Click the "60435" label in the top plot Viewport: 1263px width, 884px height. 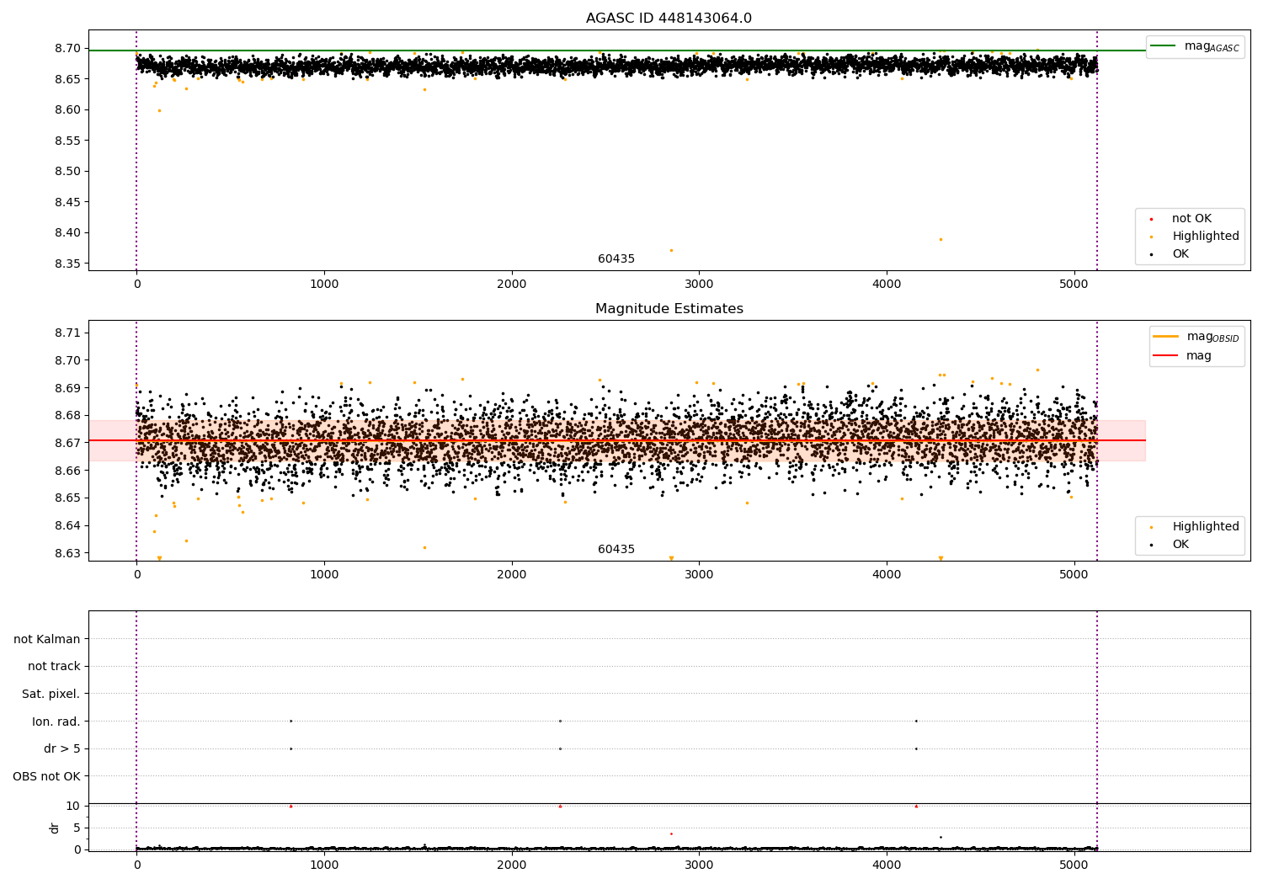(616, 259)
